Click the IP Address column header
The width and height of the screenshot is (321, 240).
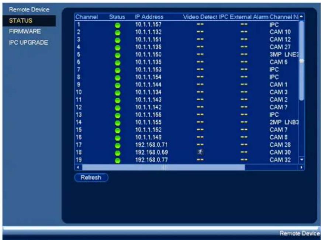pyautogui.click(x=149, y=17)
